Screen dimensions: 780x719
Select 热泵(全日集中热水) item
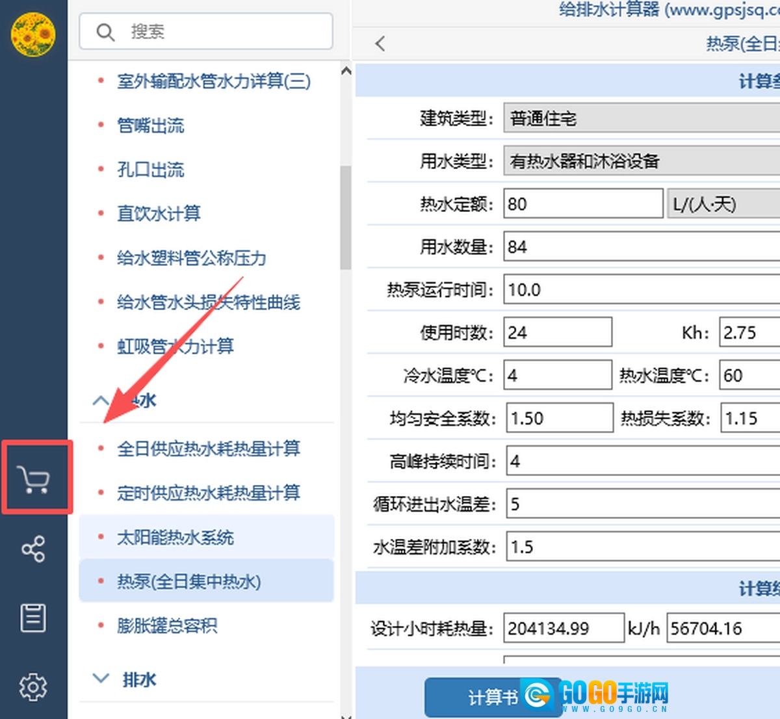click(188, 581)
